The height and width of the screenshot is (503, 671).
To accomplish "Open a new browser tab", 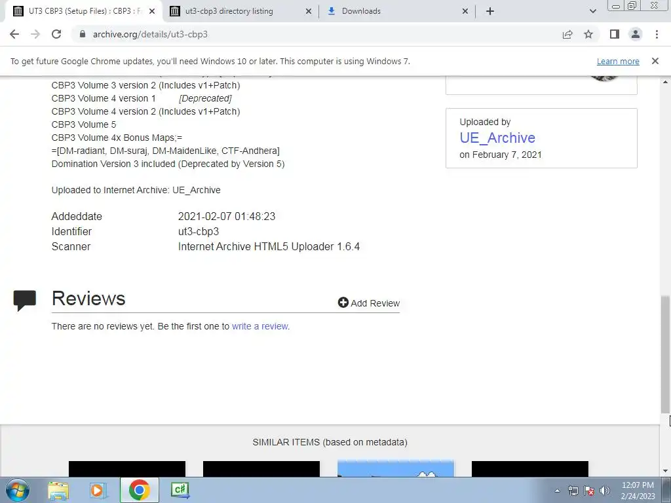I will [x=490, y=11].
